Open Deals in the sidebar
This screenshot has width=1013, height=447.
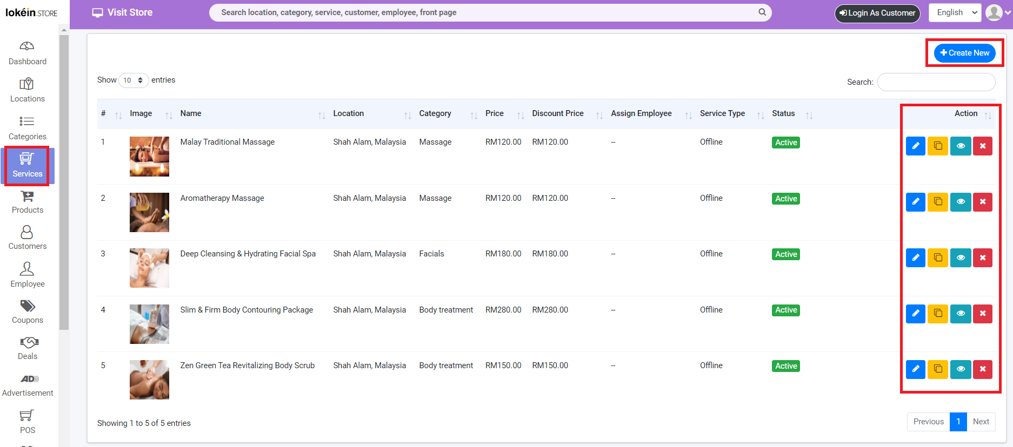click(27, 348)
